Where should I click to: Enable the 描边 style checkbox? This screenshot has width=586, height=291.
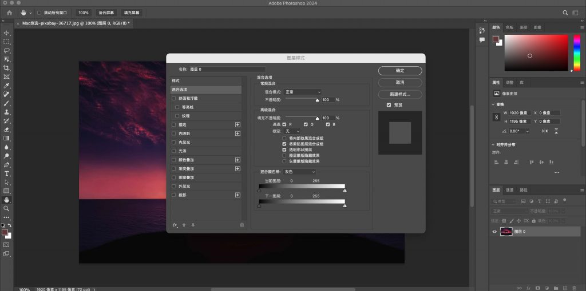tap(173, 125)
